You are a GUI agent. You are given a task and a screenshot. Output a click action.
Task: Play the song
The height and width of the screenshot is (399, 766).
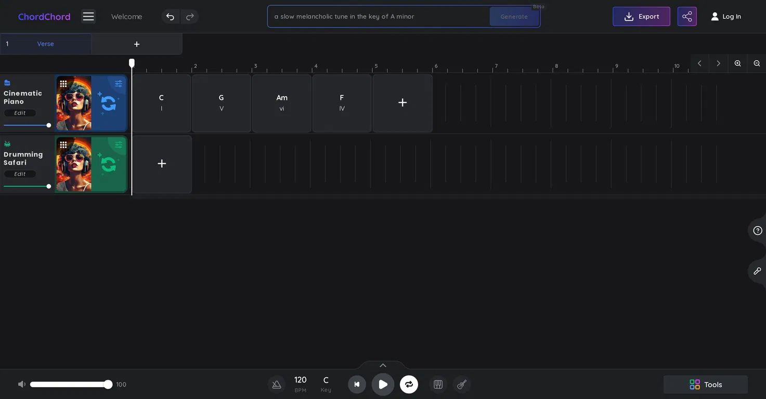pyautogui.click(x=383, y=384)
